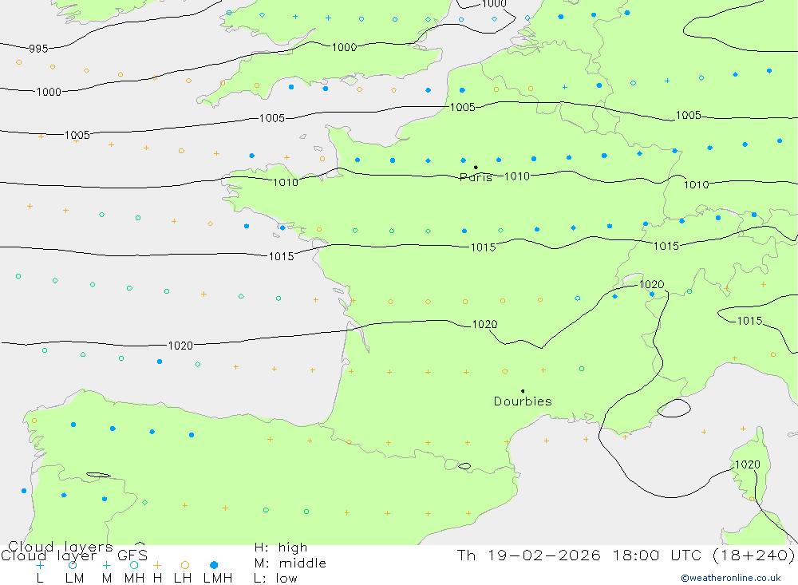Click the green plus M legend symbol
This screenshot has height=585, width=798.
coord(106,565)
